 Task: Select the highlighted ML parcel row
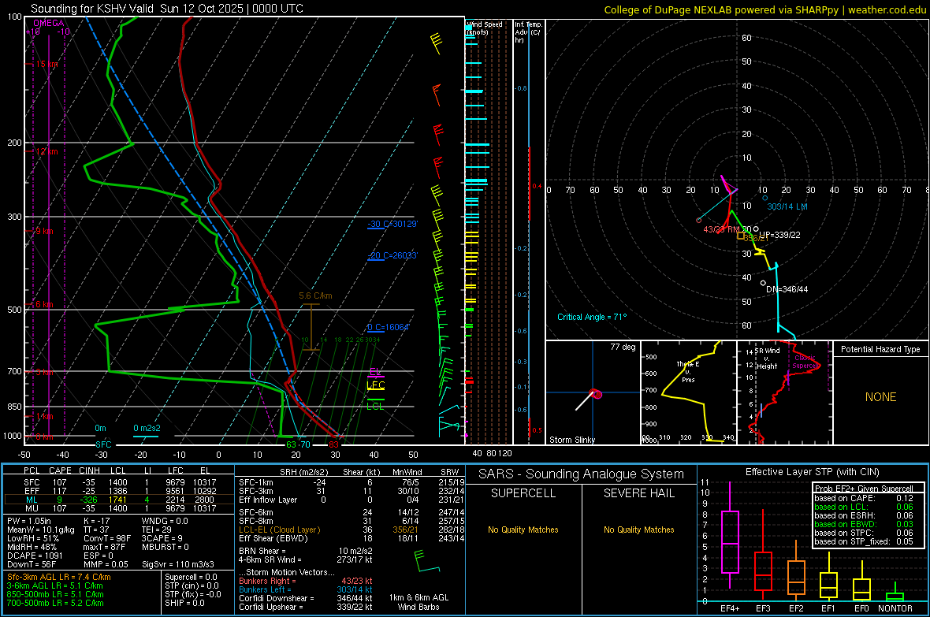pyautogui.click(x=119, y=500)
